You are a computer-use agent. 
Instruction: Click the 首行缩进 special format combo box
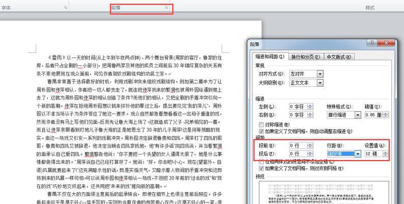[x=344, y=115]
